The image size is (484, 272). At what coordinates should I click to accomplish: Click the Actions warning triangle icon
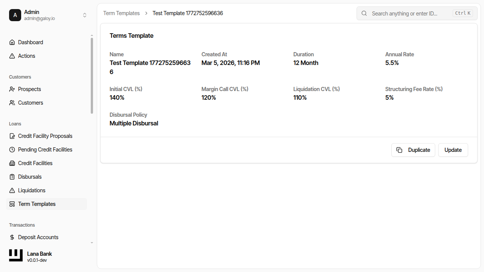(x=12, y=56)
